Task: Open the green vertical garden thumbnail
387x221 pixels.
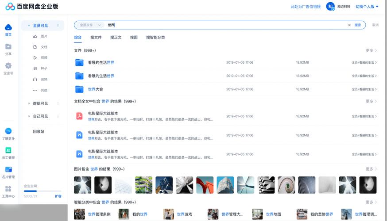Action: click(x=143, y=185)
